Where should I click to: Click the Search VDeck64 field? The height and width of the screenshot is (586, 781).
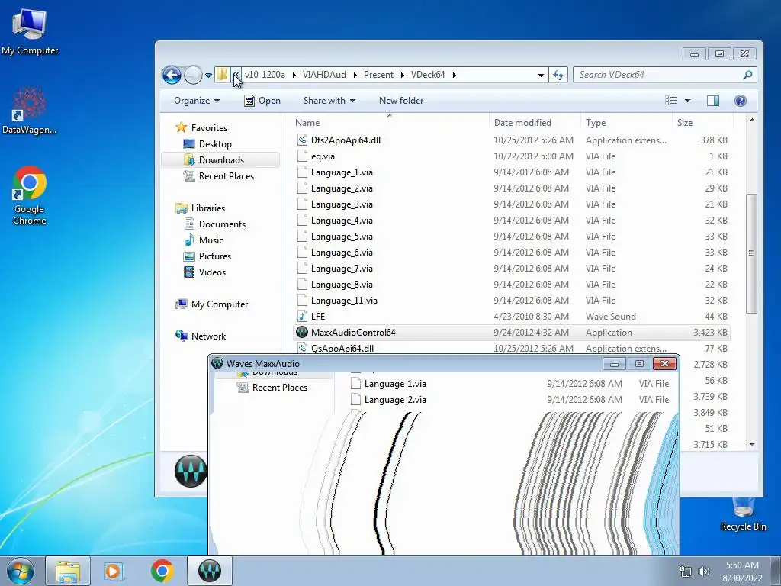click(x=664, y=75)
